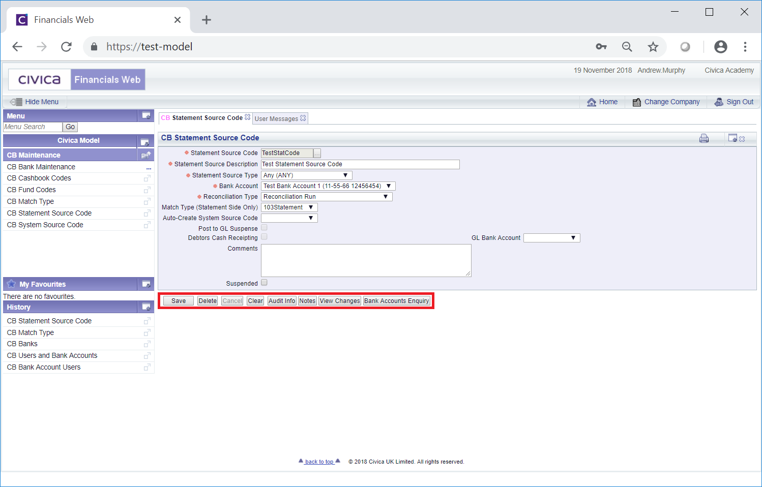Open CB Match Type in History list
The height and width of the screenshot is (487, 762).
pos(31,332)
